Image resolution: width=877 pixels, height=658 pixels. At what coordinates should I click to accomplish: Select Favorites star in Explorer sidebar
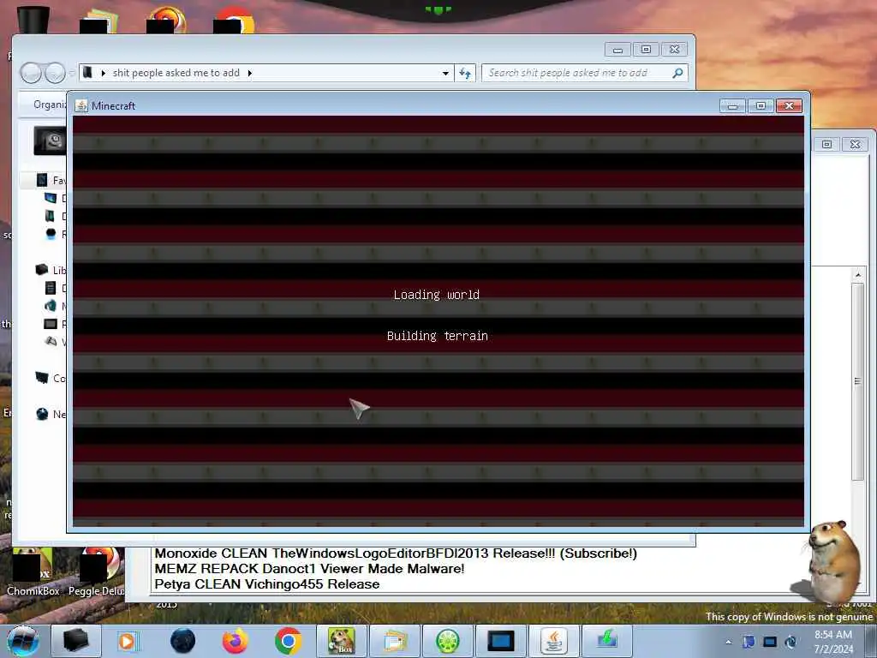(x=42, y=180)
